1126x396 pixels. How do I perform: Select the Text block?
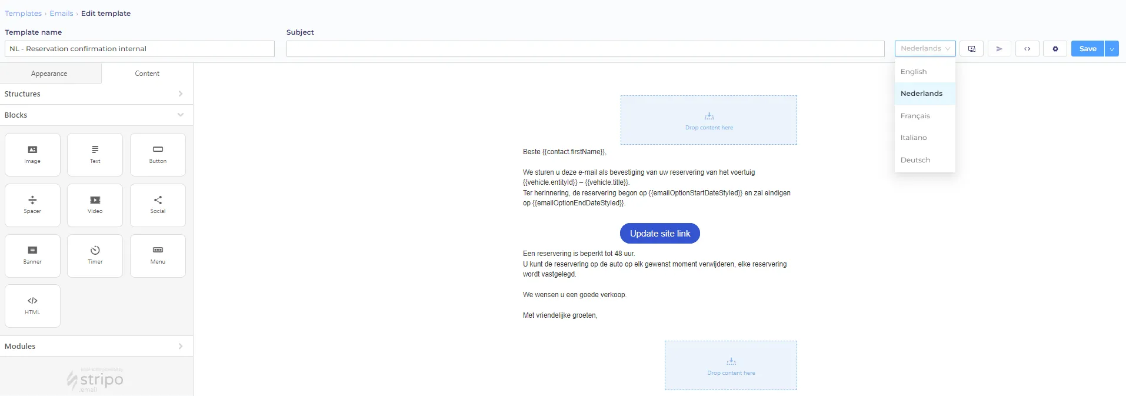click(x=95, y=155)
